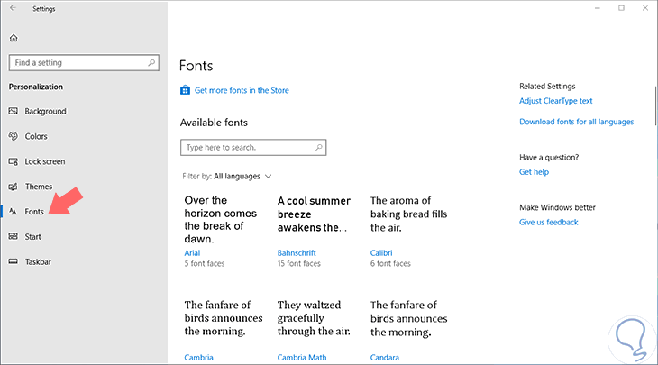Screen dimensions: 658x365
Task: Click Give us feedback link
Action: pos(548,222)
